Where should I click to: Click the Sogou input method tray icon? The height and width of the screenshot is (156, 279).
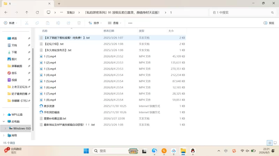point(234,151)
